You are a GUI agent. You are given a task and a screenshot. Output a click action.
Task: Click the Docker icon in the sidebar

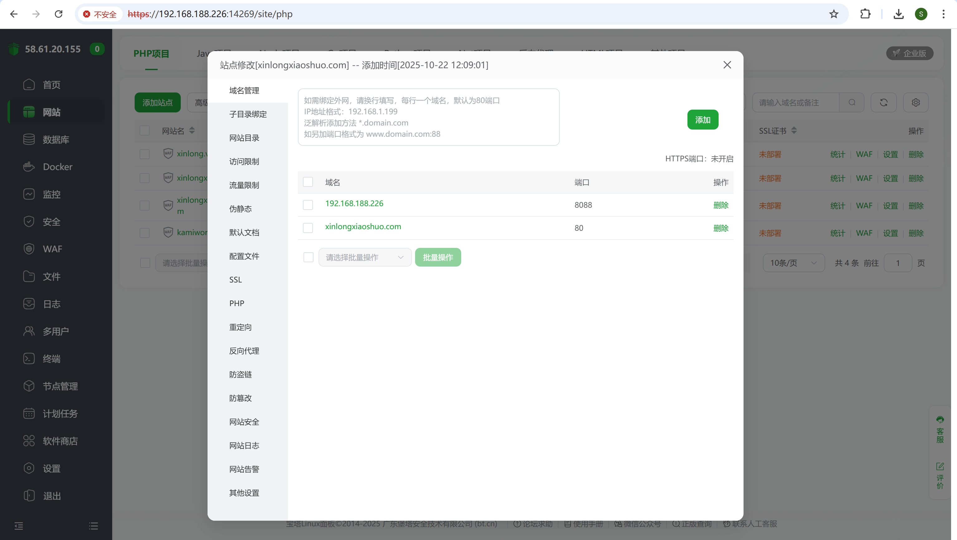[x=29, y=167]
